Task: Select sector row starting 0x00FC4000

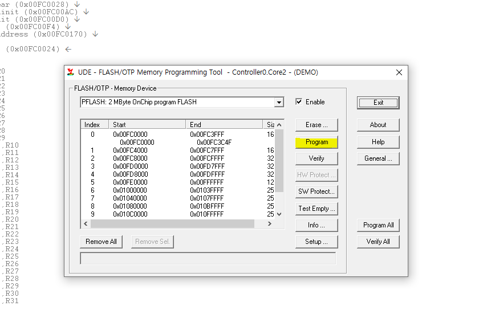Action: pos(178,150)
